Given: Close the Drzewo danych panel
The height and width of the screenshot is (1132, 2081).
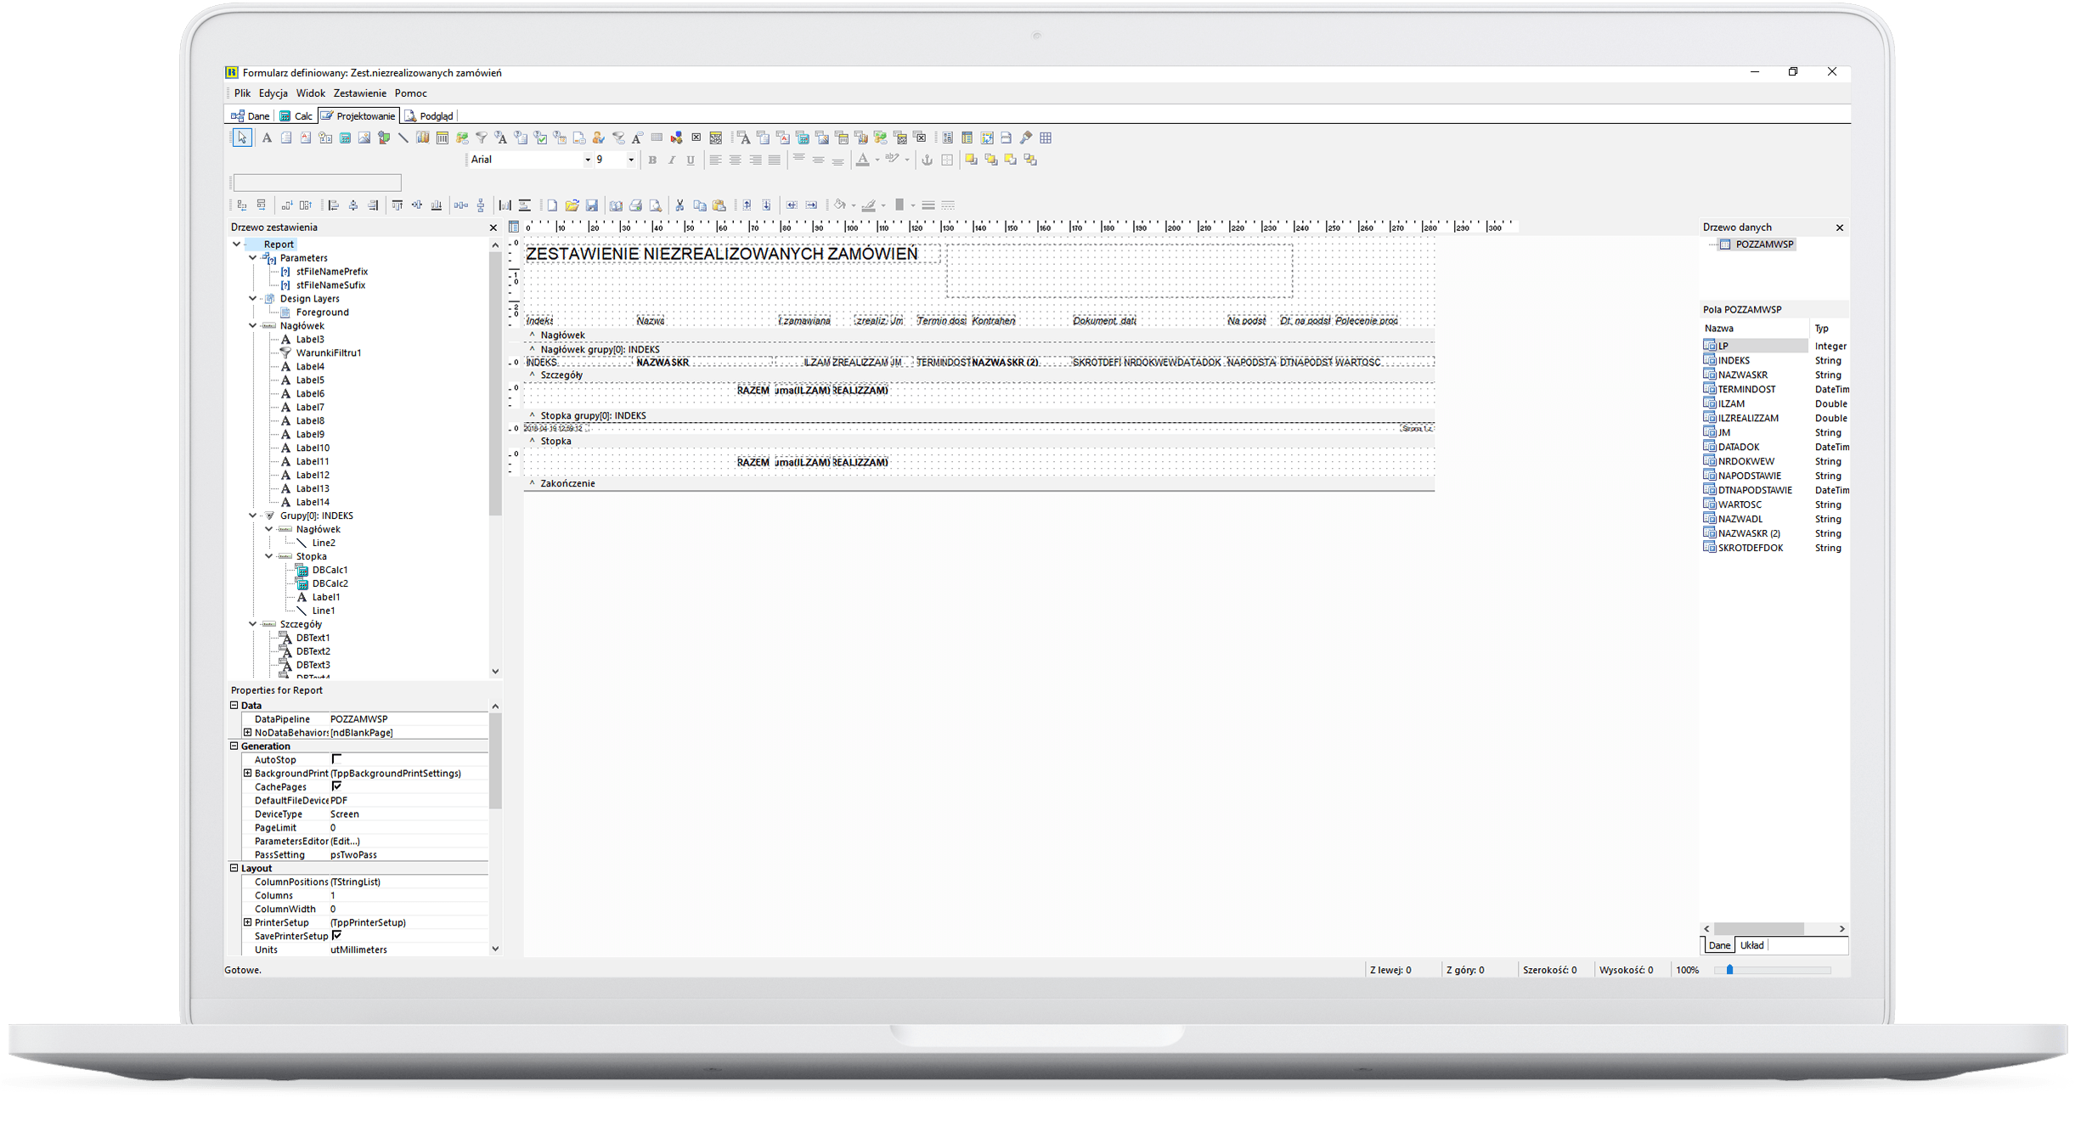Looking at the screenshot, I should point(1840,228).
